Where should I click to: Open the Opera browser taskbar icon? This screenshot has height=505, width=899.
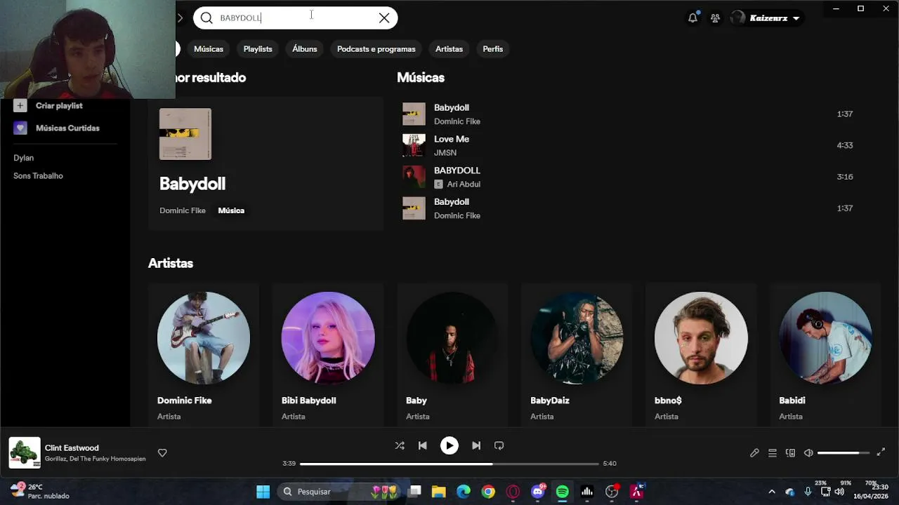tap(513, 492)
